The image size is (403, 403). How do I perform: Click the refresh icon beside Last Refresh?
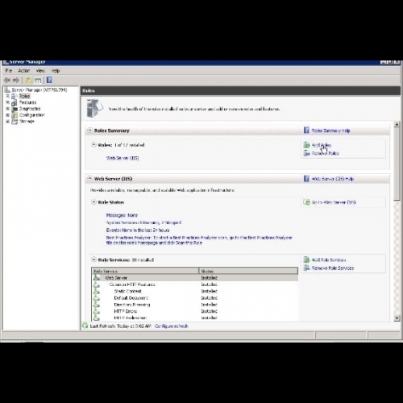pos(85,326)
